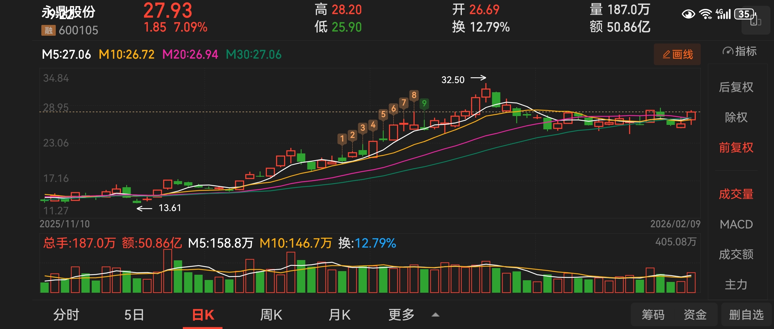Screen dimensions: 774x329
Task: Tap the eye visibility icon in status bar
Action: pyautogui.click(x=688, y=14)
